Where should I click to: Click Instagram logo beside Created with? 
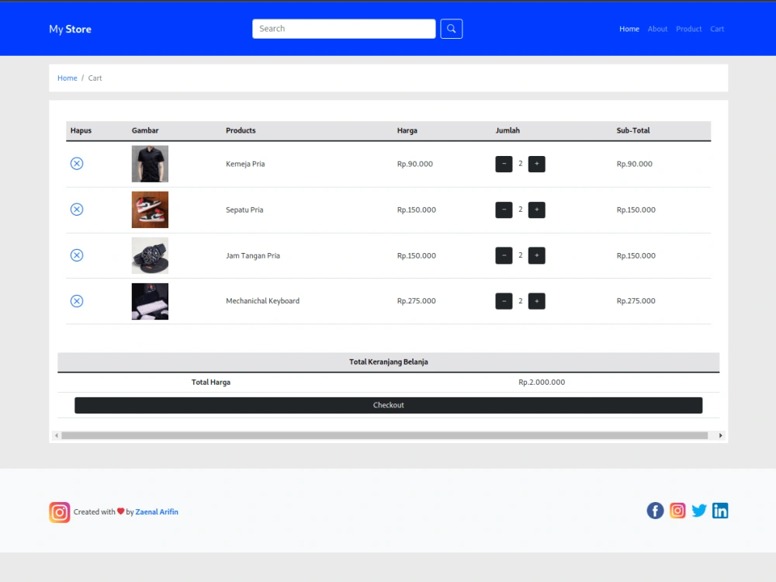[x=60, y=512]
